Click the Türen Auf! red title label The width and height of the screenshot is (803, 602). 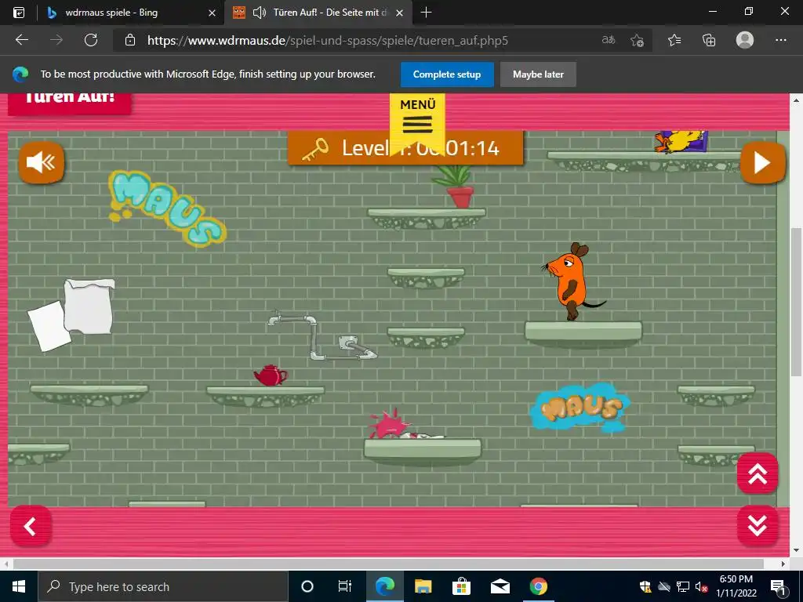tap(70, 103)
